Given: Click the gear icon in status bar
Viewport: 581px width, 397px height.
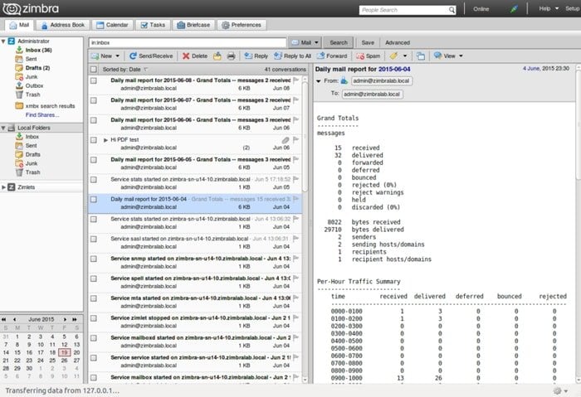Looking at the screenshot, I should coord(557,390).
